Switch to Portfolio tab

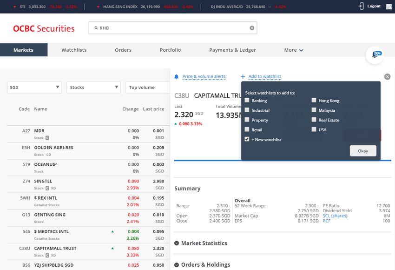(170, 50)
